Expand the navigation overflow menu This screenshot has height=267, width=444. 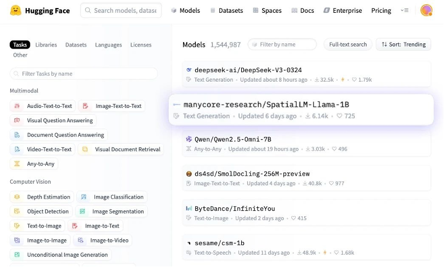coord(405,11)
